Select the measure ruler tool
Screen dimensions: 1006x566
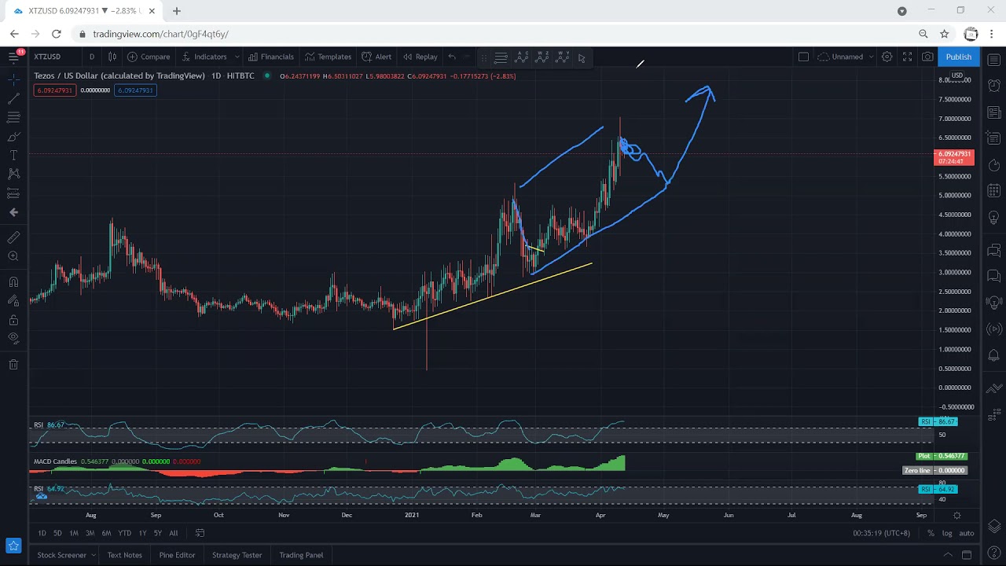[13, 237]
